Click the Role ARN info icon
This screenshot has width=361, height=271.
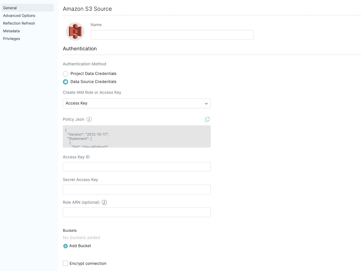tap(104, 202)
